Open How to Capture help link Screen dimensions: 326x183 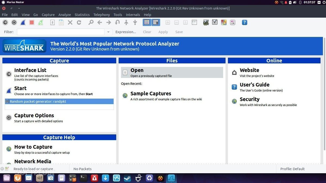coord(33,147)
